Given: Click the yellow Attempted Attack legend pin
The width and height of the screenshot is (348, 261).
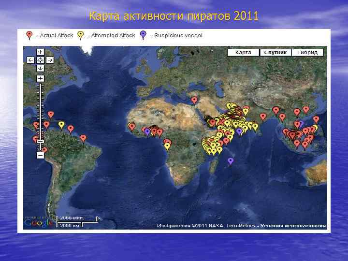Looking at the screenshot, I should [81, 35].
